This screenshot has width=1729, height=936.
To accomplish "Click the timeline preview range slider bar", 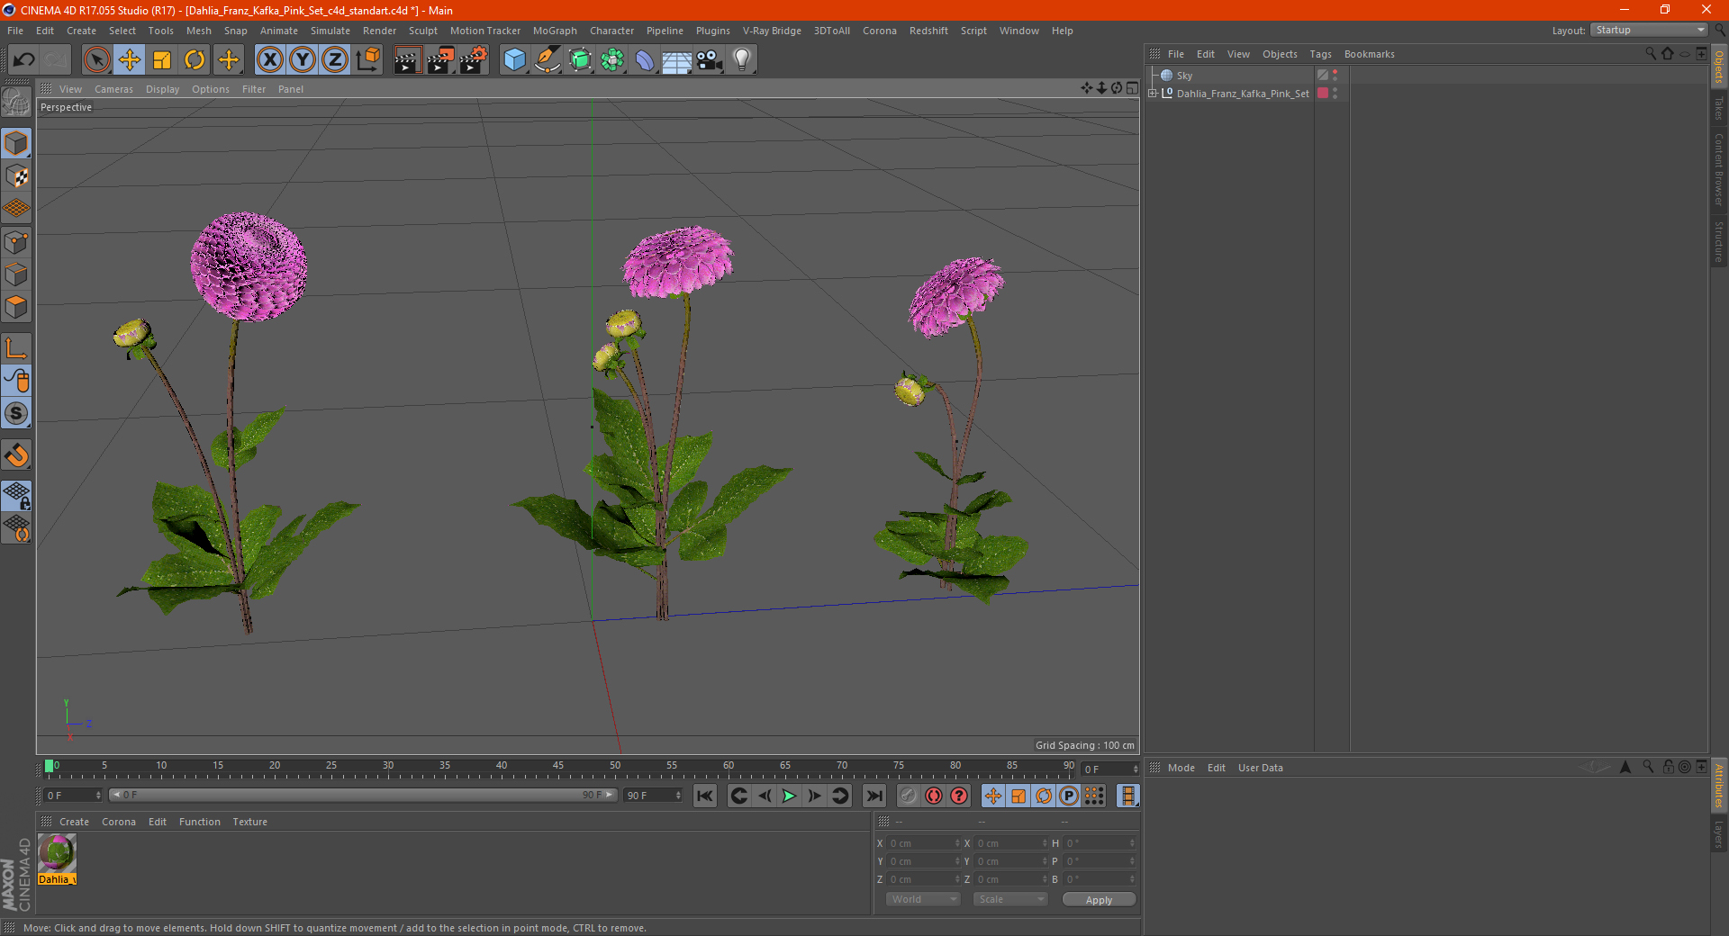I will (x=362, y=795).
